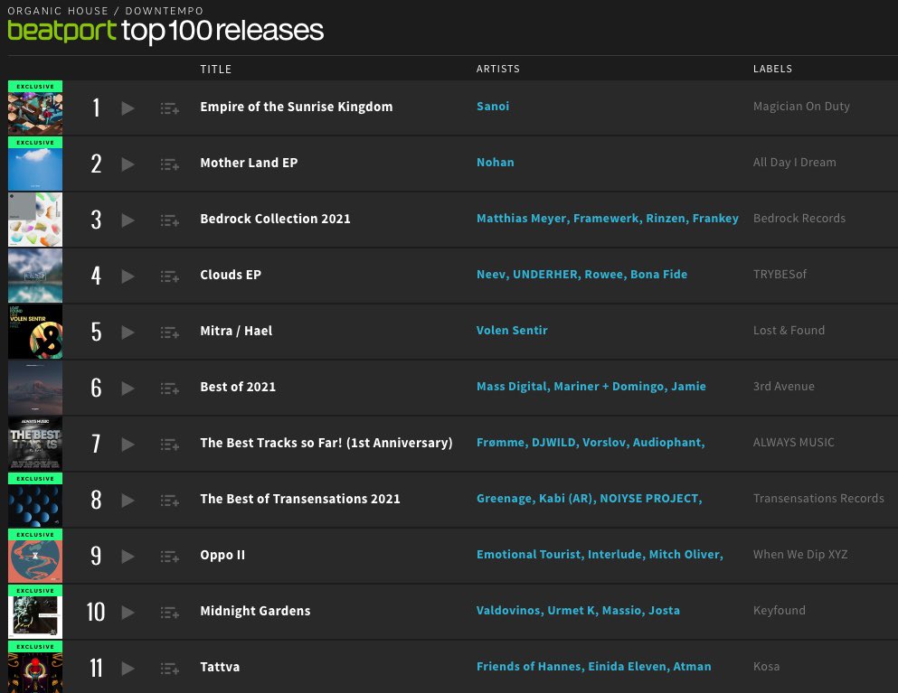Visit artist Nohan's page

495,163
